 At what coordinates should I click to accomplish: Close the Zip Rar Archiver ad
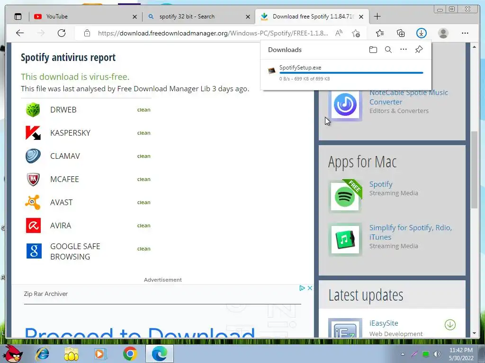coord(310,288)
